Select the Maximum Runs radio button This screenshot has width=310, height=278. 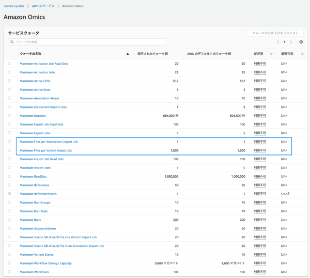(x=10, y=220)
